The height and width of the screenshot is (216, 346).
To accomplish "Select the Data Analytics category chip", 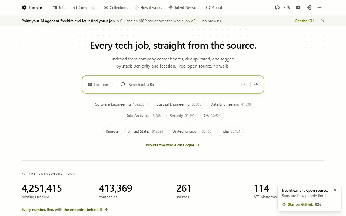I will pyautogui.click(x=143, y=116).
